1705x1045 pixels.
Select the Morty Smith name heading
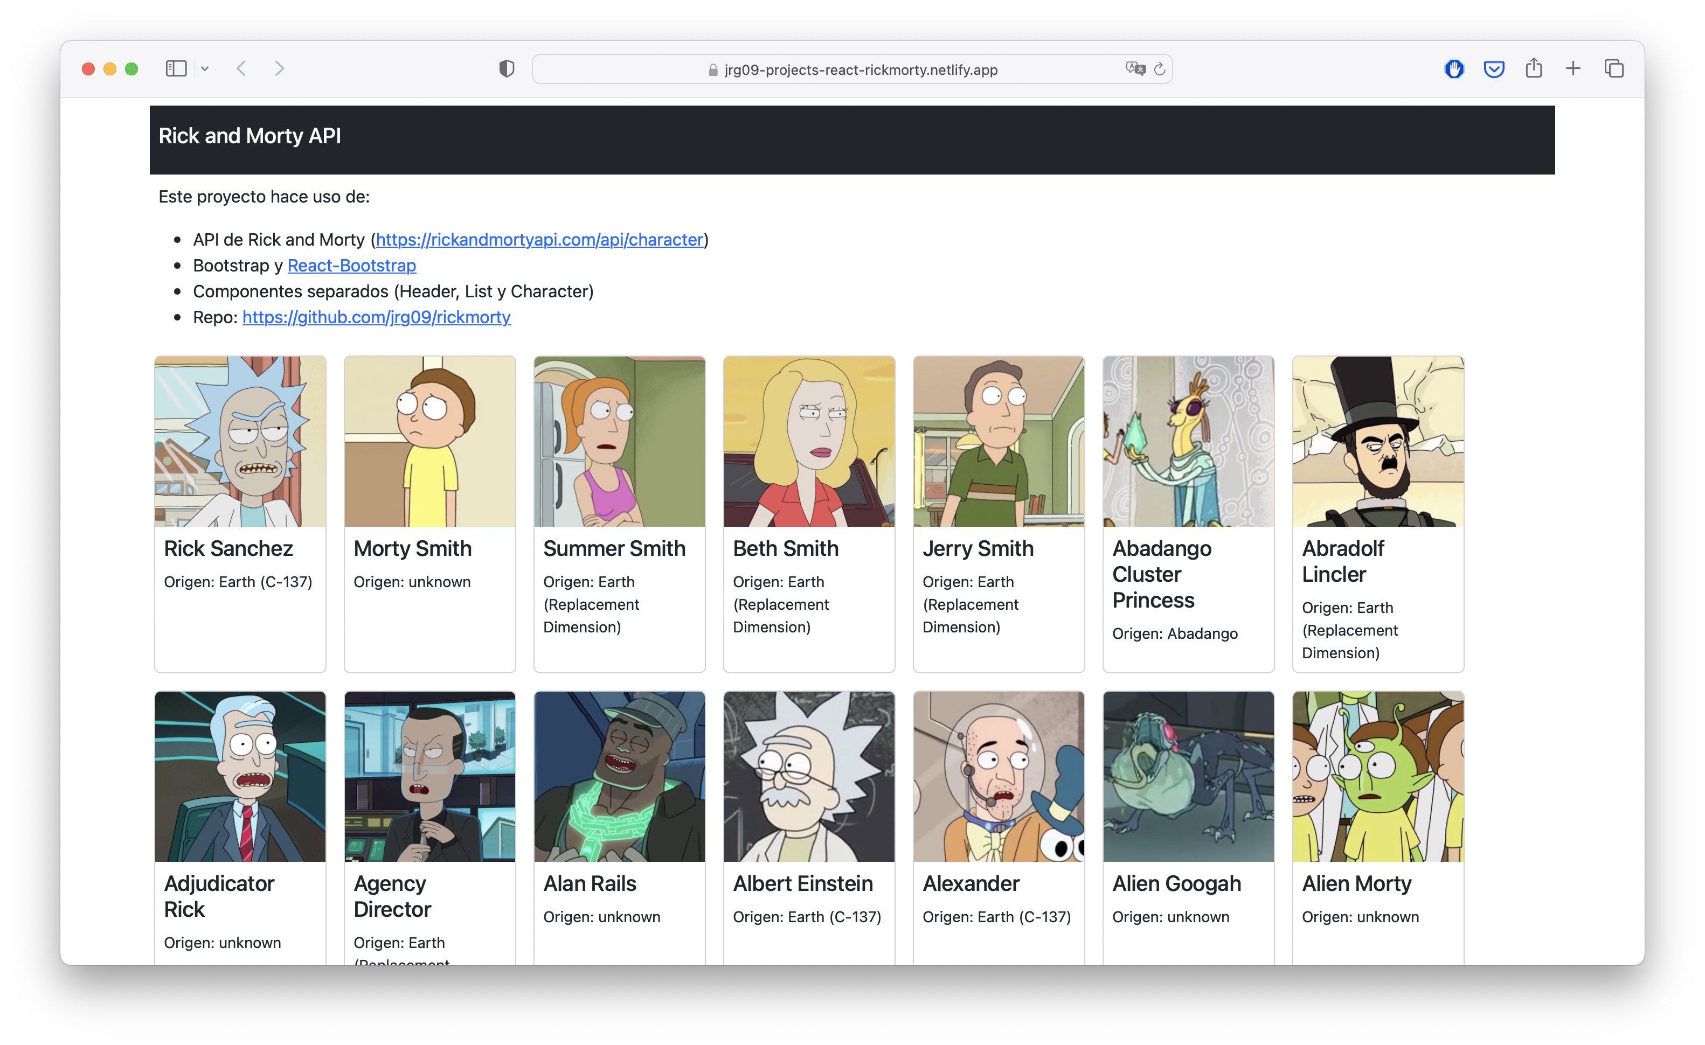point(412,548)
